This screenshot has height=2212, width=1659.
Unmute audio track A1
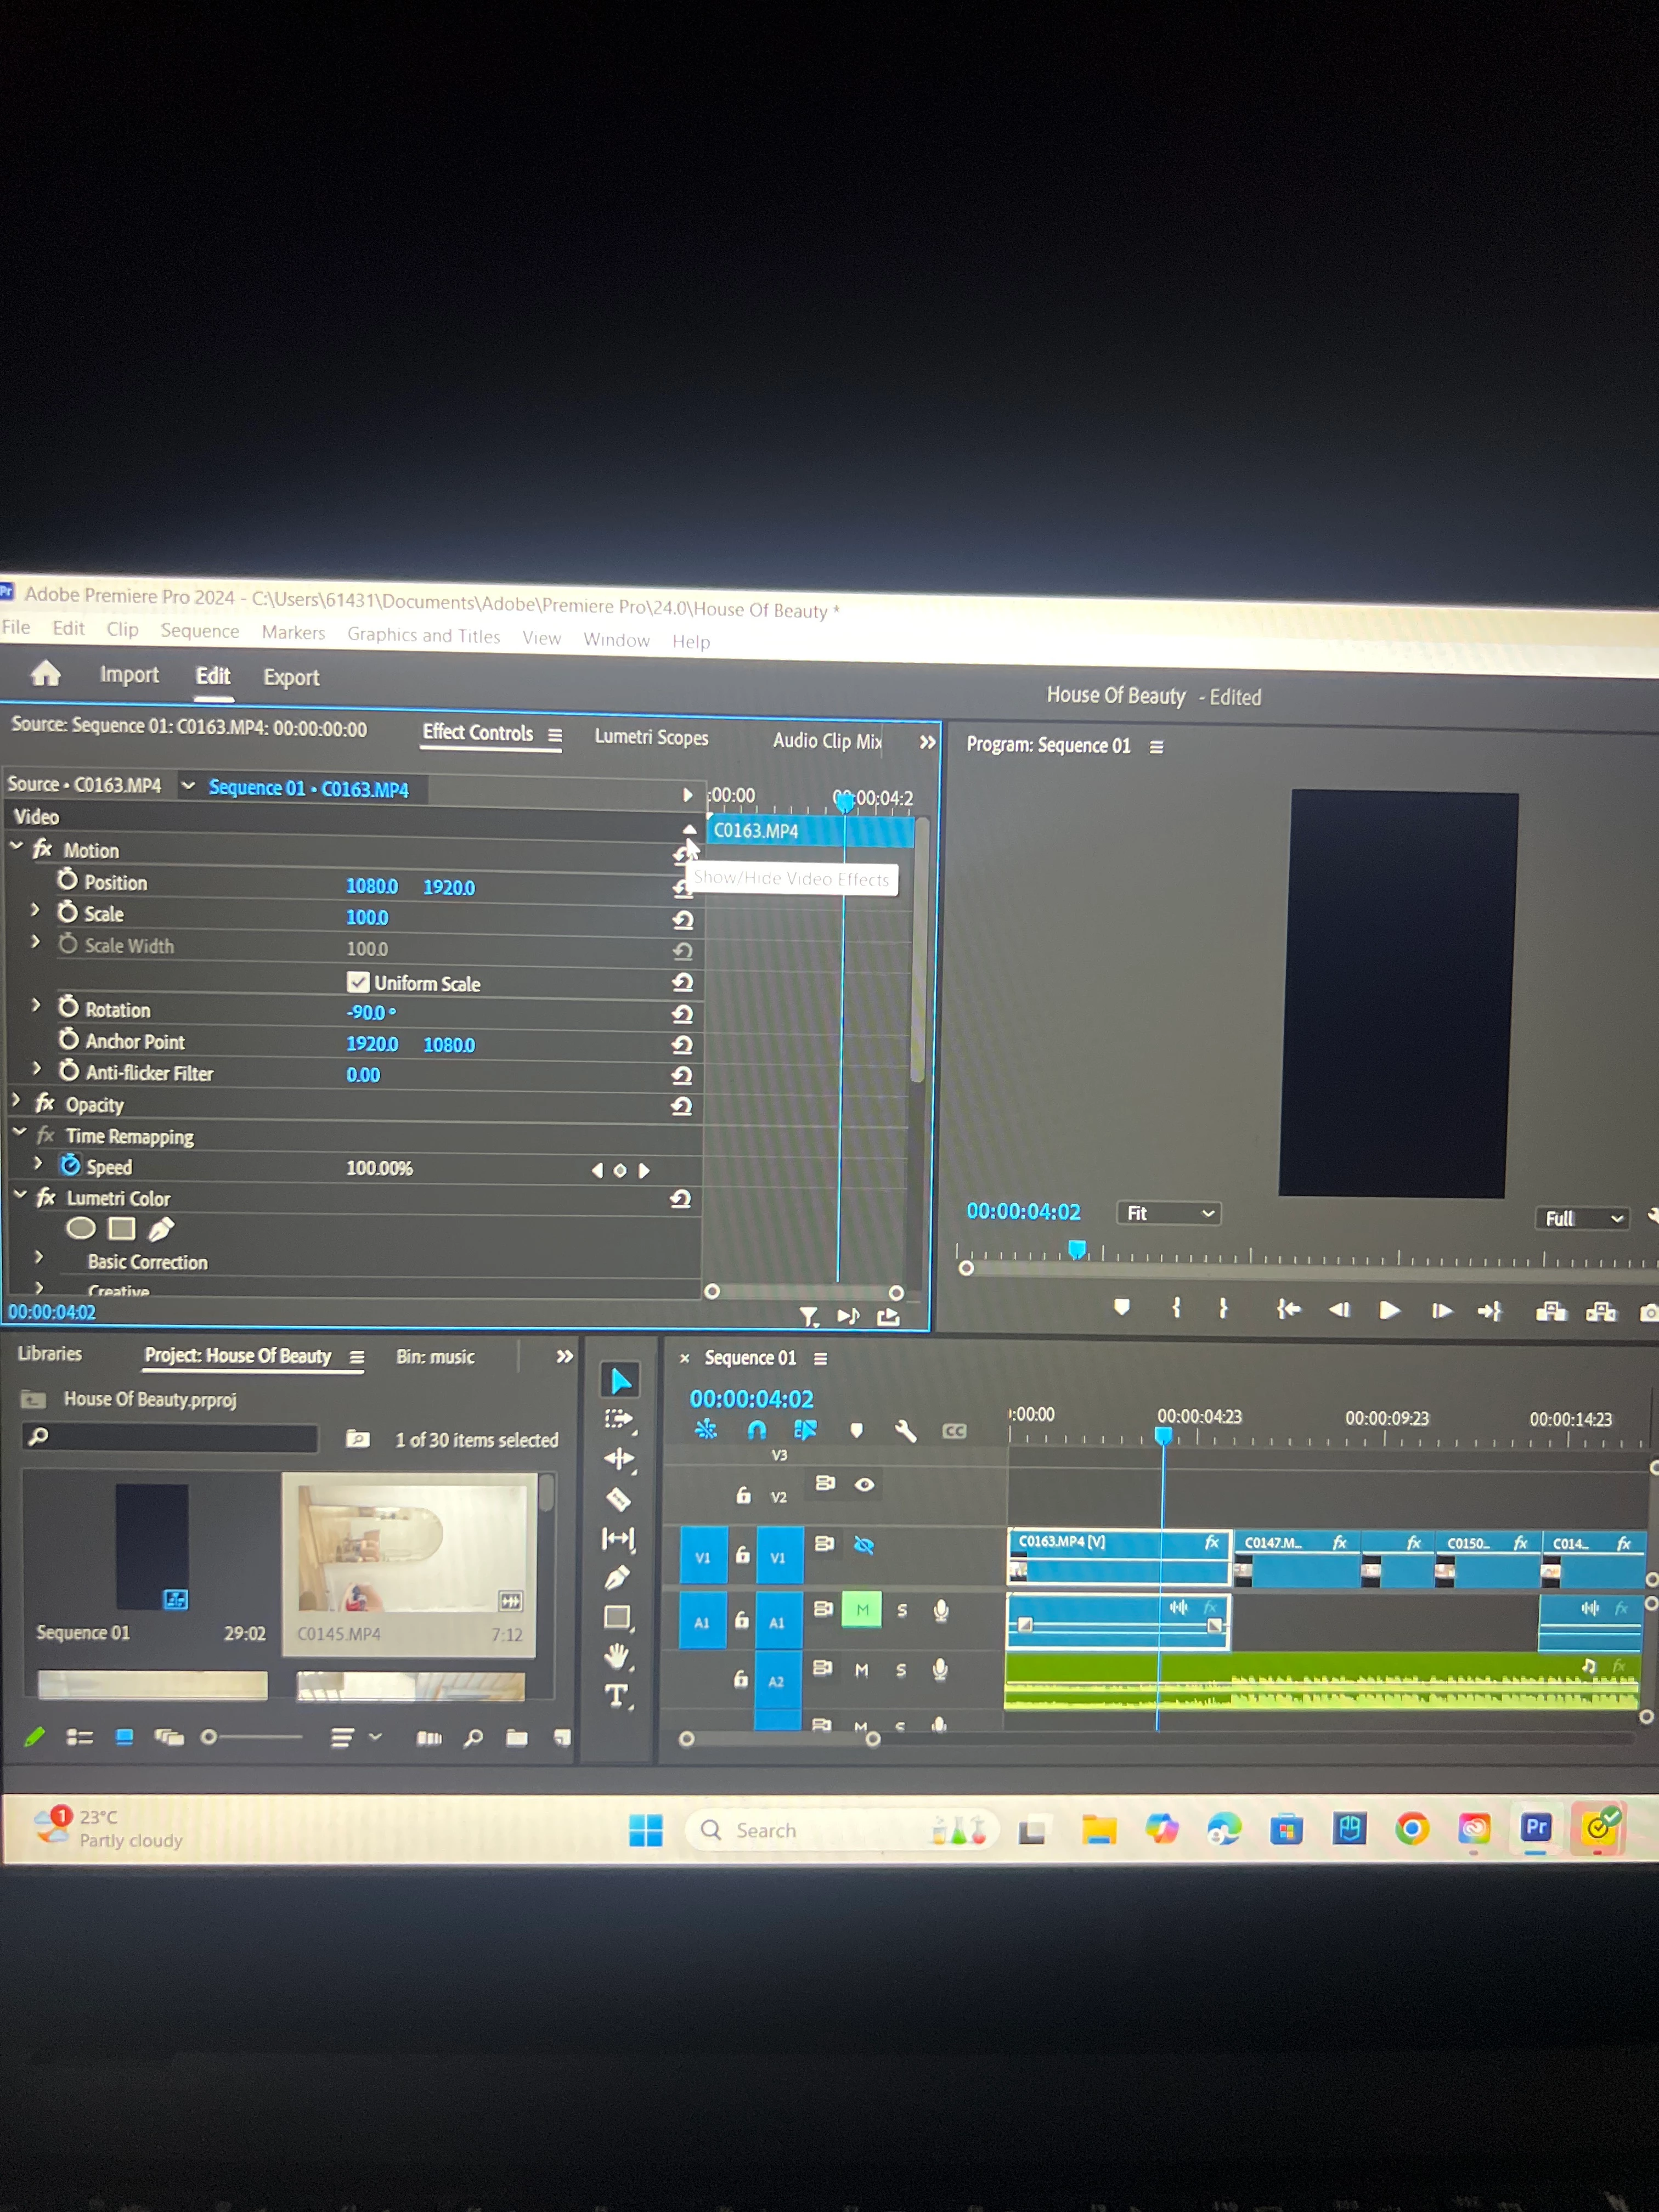(x=862, y=1609)
